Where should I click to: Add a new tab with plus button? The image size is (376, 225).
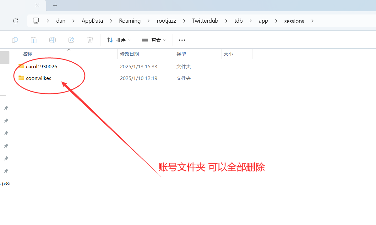(x=55, y=5)
